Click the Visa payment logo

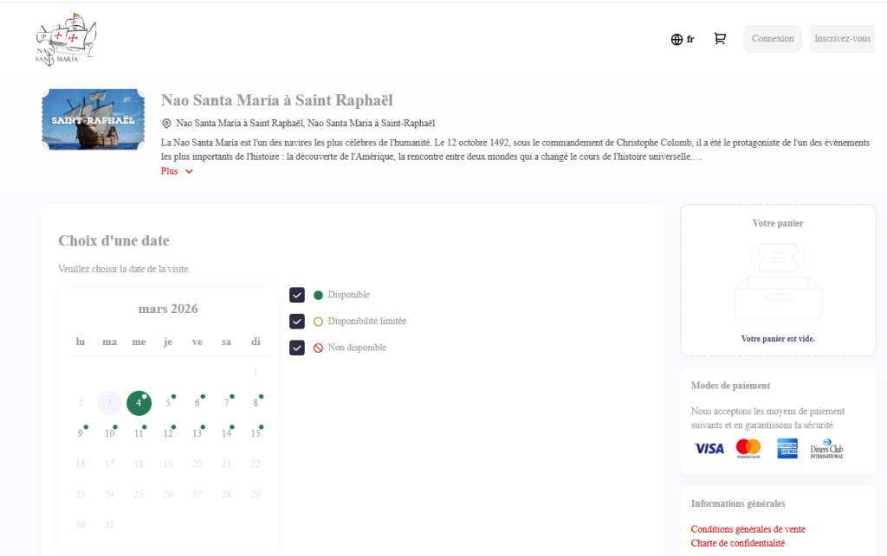709,449
